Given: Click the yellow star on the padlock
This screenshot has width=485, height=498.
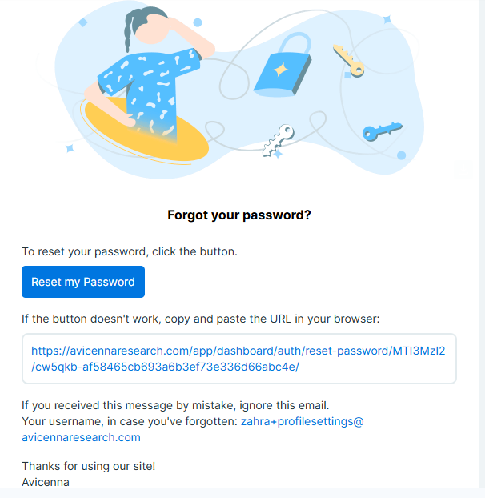Looking at the screenshot, I should point(281,70).
